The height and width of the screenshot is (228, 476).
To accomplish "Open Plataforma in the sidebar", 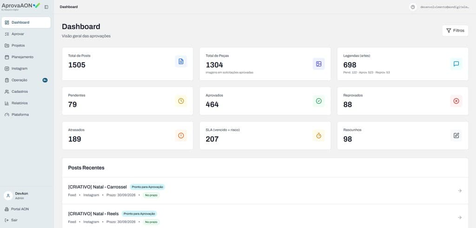I will 26,115.
